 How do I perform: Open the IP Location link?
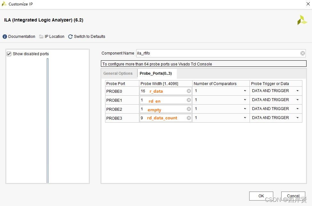point(54,37)
